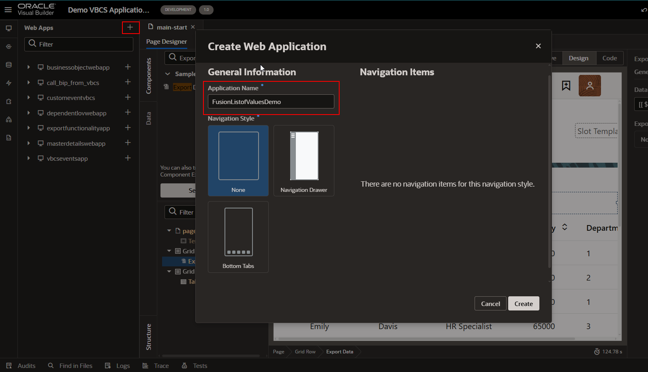This screenshot has width=648, height=372.
Task: Expand masterdetailswebapp tree node
Action: 28,143
